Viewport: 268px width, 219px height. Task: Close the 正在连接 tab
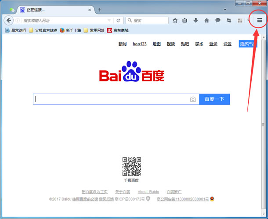click(x=90, y=10)
